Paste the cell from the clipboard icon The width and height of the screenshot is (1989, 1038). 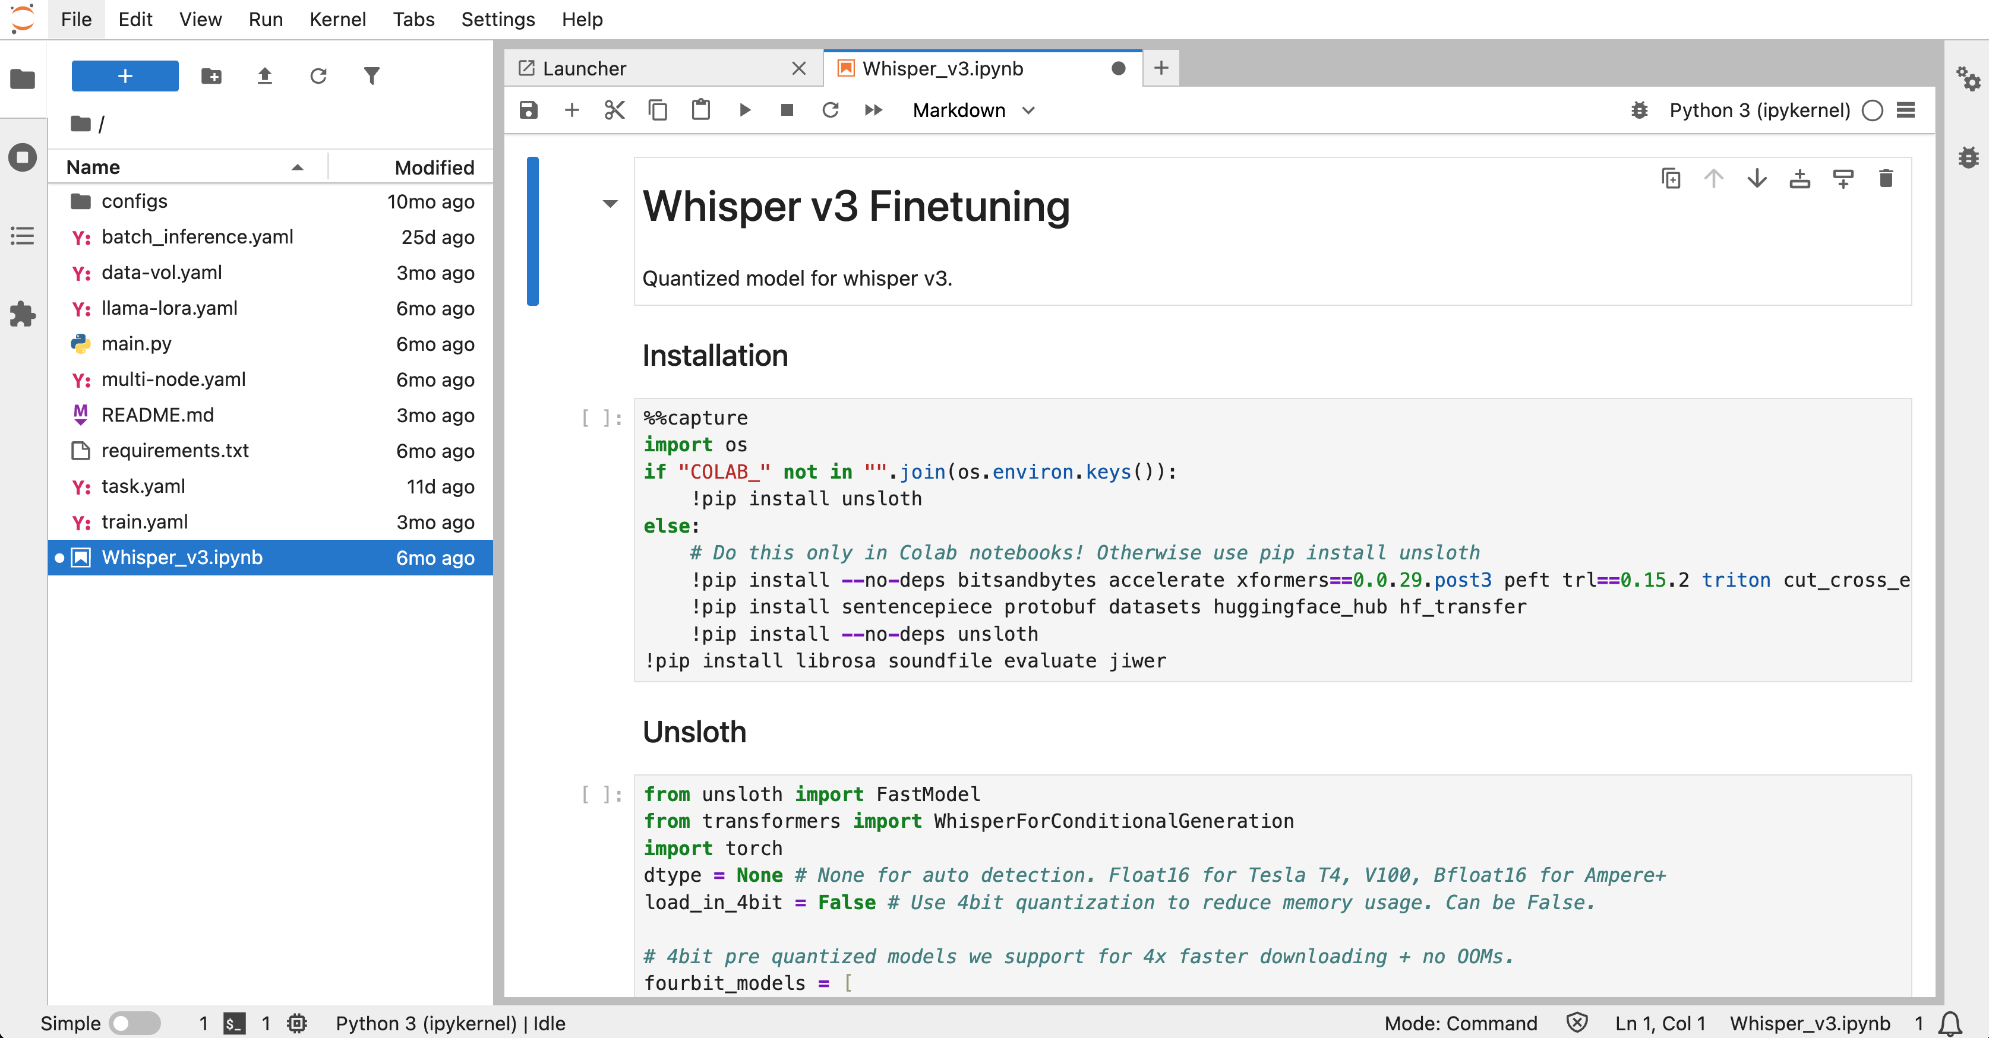[x=701, y=110]
